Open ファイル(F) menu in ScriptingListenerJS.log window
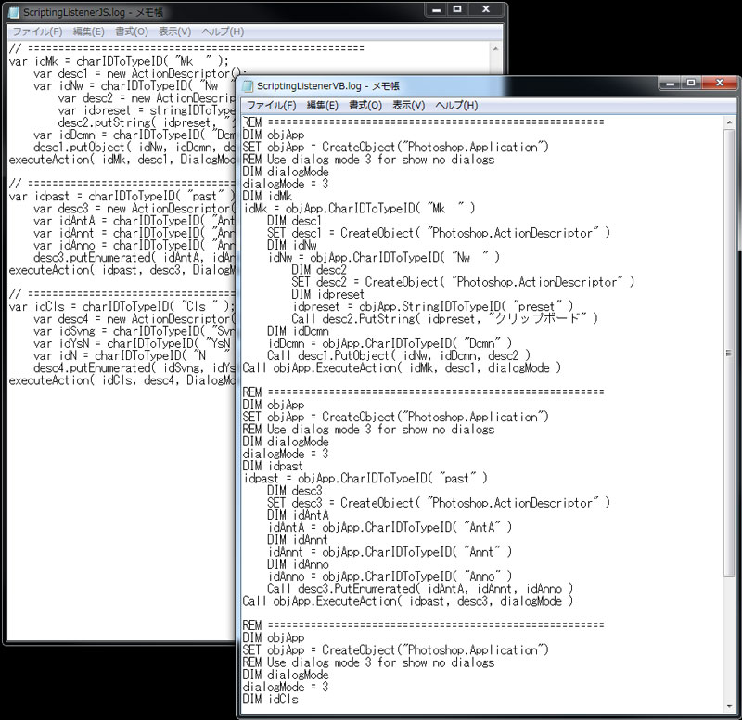The image size is (742, 720). click(37, 32)
